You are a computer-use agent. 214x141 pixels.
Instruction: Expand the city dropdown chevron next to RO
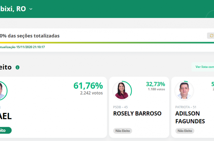click(x=31, y=9)
